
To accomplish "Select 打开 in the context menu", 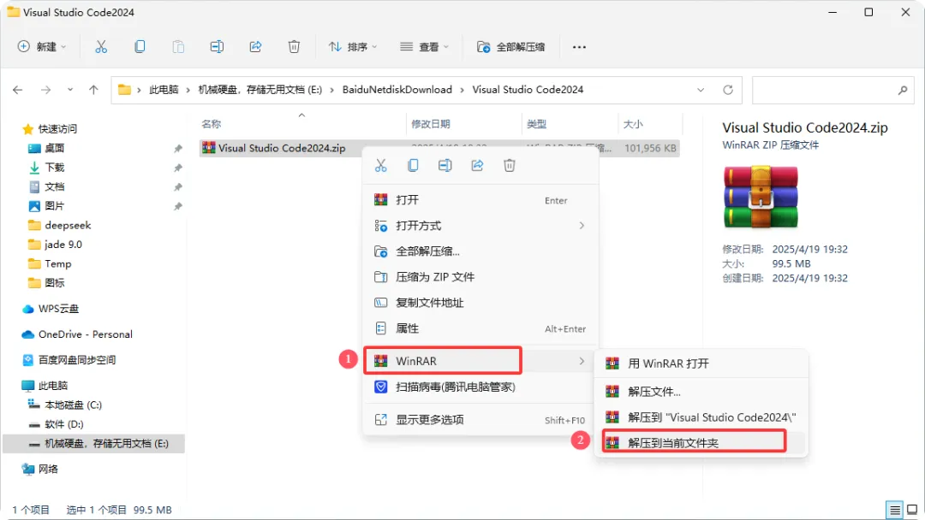I will click(x=480, y=200).
